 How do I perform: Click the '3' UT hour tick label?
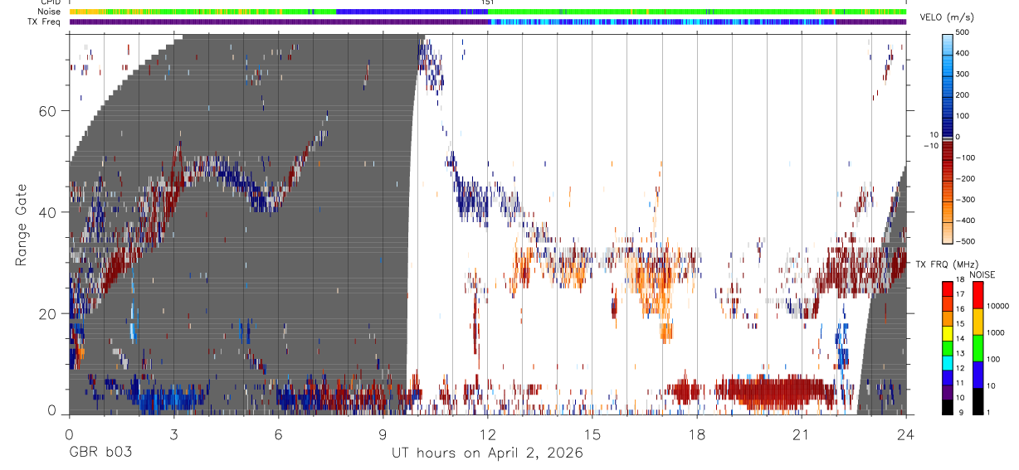click(x=173, y=434)
